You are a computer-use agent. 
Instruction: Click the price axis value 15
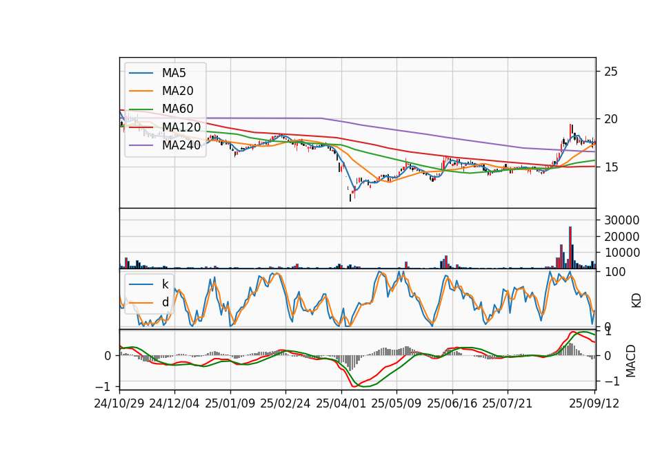611,167
